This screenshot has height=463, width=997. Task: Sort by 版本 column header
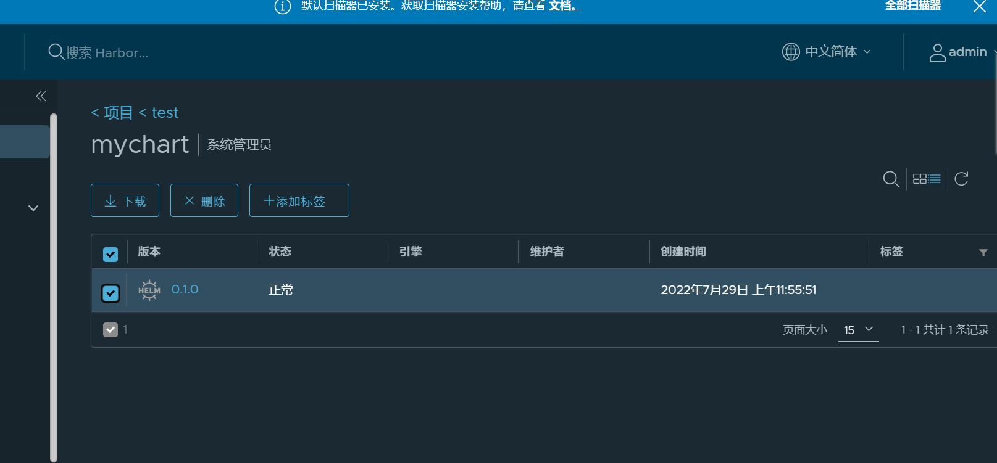click(x=149, y=252)
